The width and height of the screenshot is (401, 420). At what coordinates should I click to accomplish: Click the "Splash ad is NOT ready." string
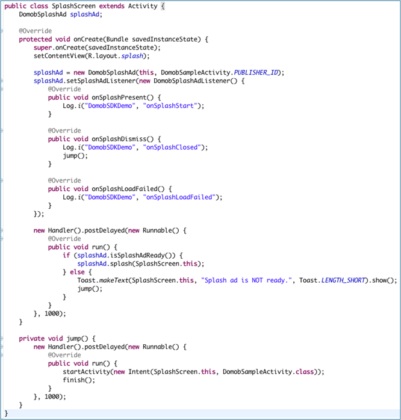pyautogui.click(x=247, y=280)
